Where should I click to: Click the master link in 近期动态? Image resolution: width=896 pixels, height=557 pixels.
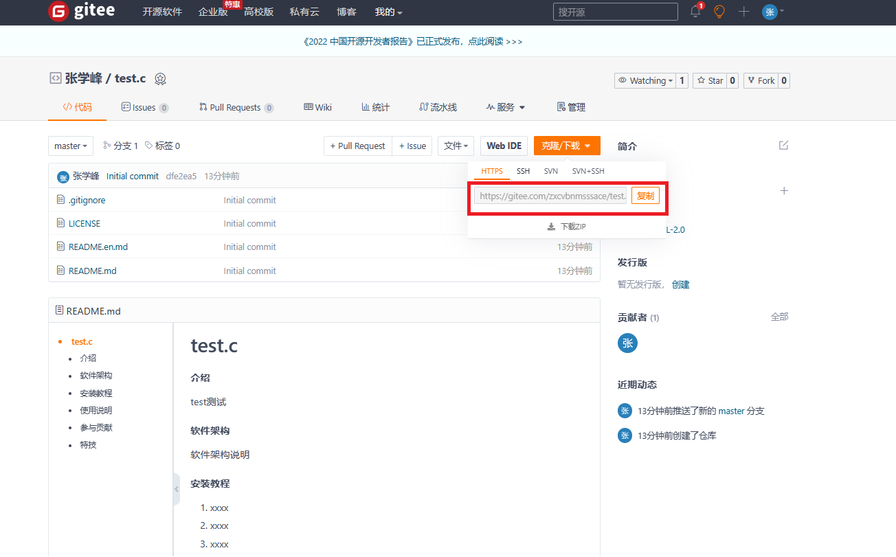point(731,411)
